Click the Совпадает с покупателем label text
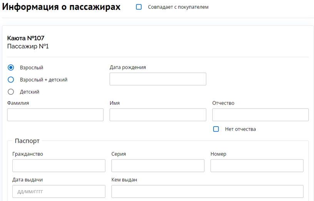This screenshot has width=314, height=201. [178, 7]
